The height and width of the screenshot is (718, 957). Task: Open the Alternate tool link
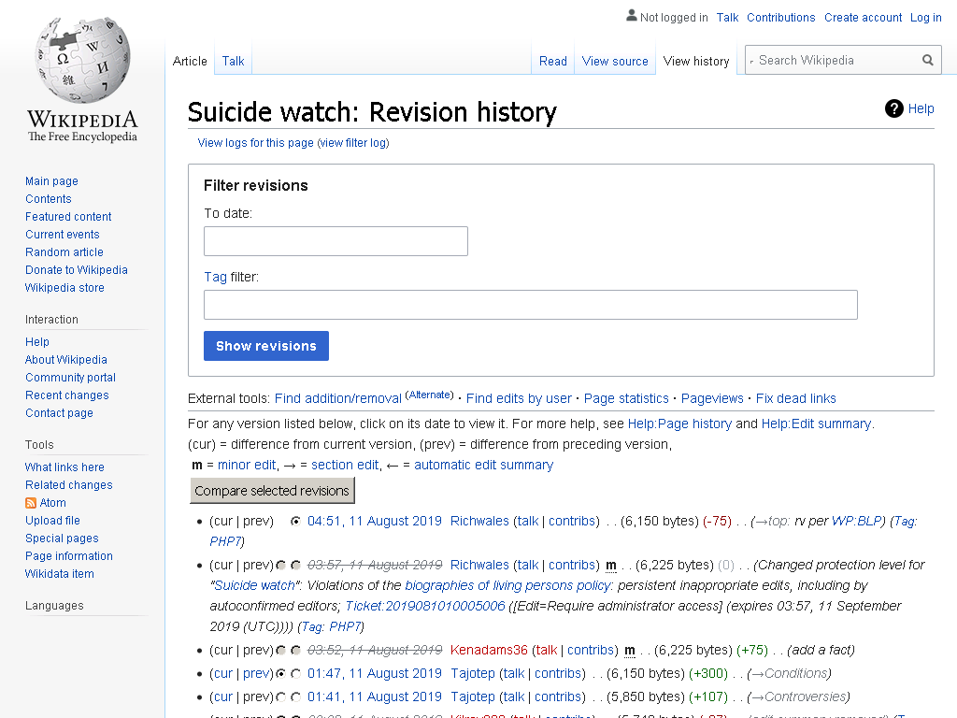[429, 395]
